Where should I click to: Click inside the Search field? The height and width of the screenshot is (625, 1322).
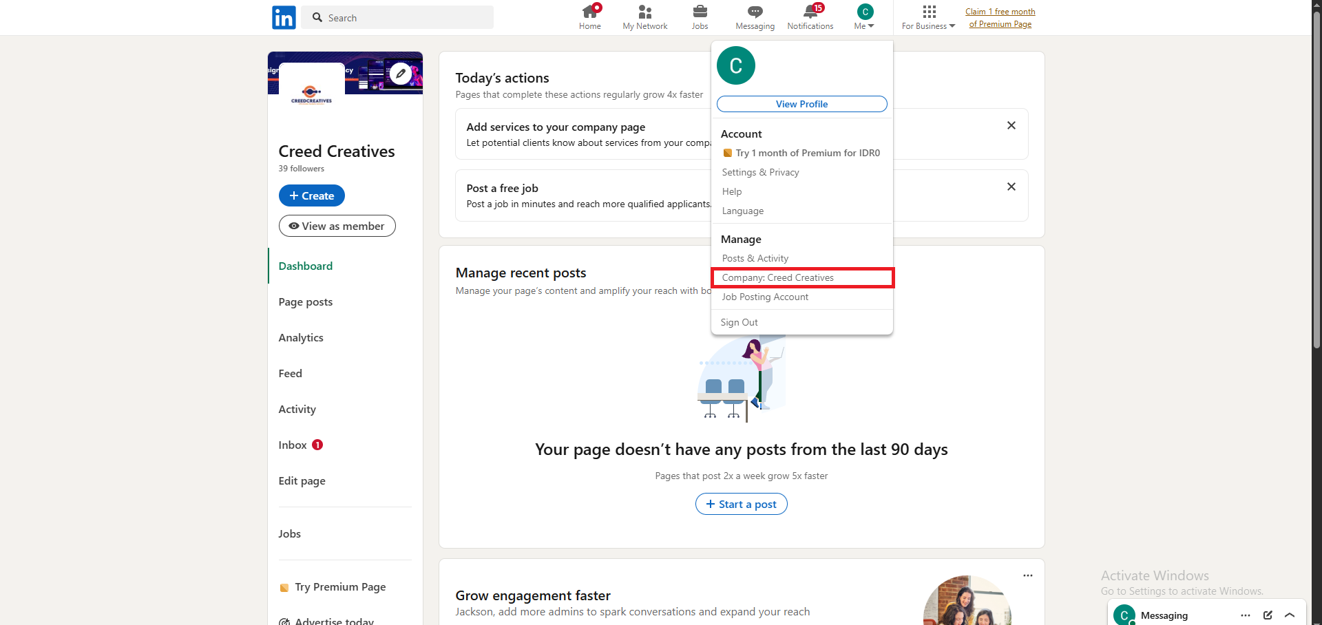[x=397, y=17]
